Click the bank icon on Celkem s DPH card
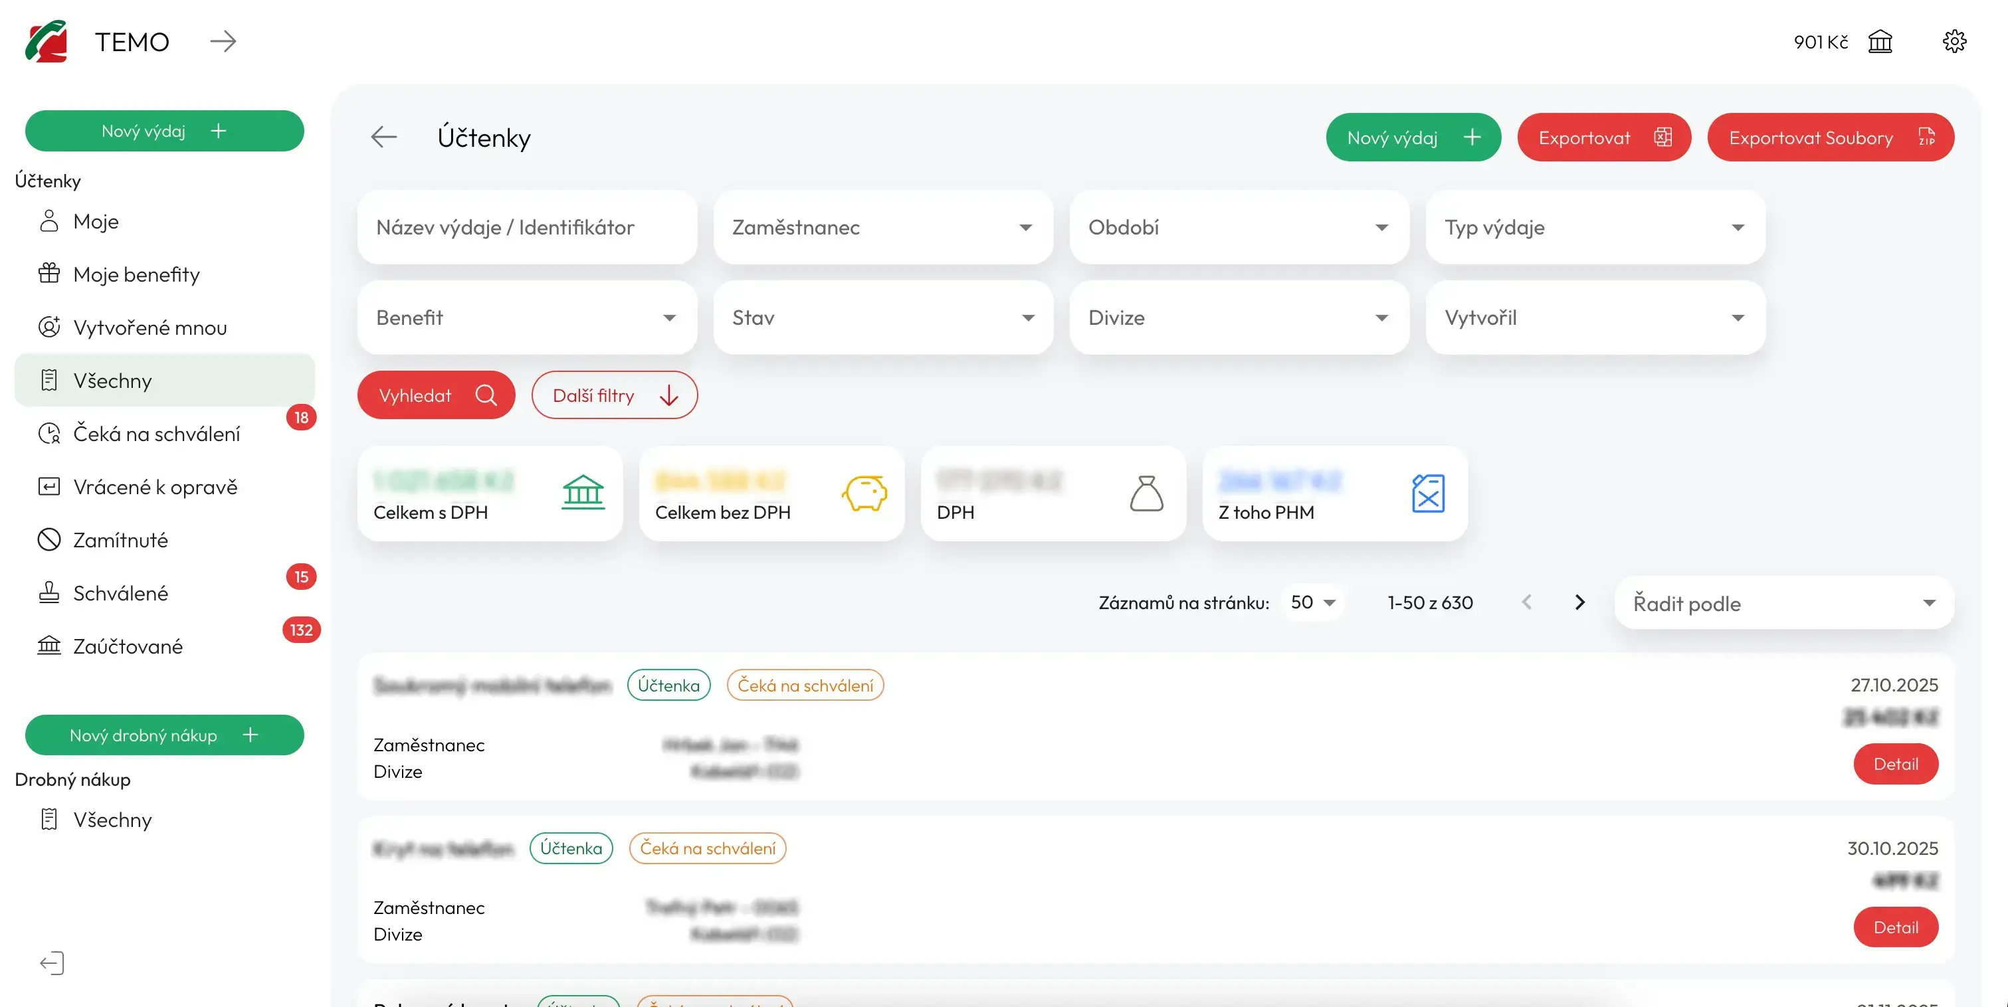The height and width of the screenshot is (1007, 2008). [x=584, y=493]
